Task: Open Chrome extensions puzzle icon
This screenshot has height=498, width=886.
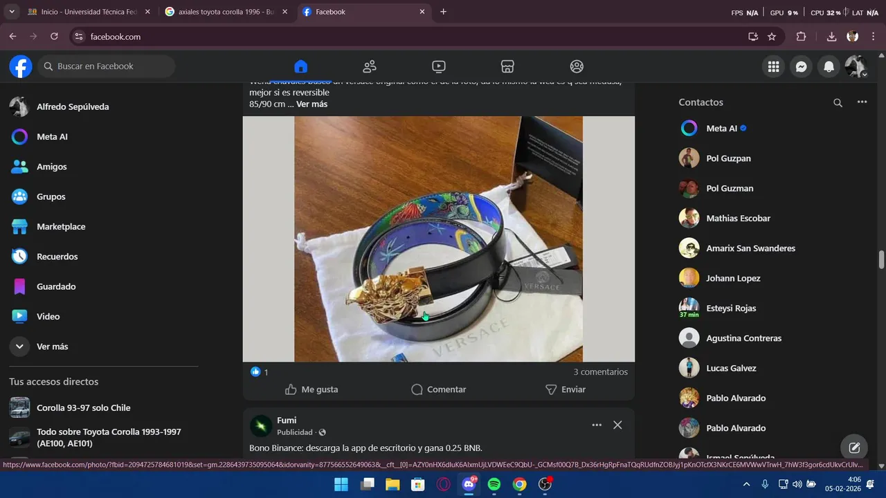Action: click(x=802, y=37)
